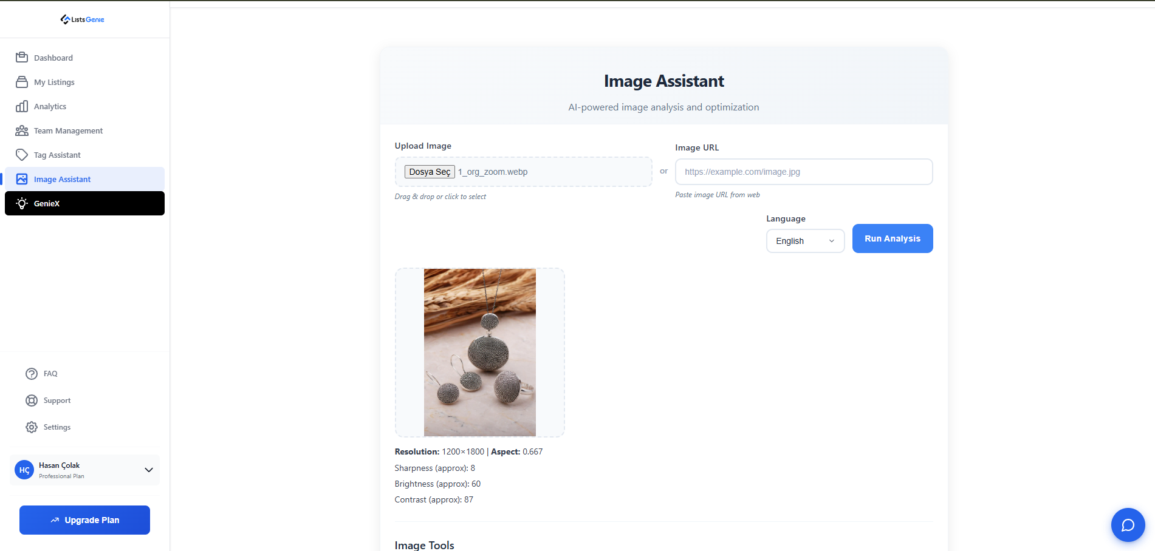Image resolution: width=1155 pixels, height=551 pixels.
Task: Click the uploaded necklace image preview
Action: (480, 353)
